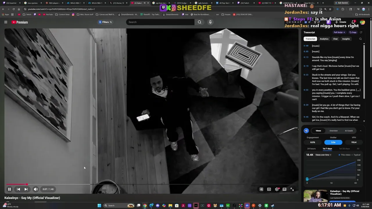
Task: Open the All Bookmarks folder
Action: pos(362,14)
